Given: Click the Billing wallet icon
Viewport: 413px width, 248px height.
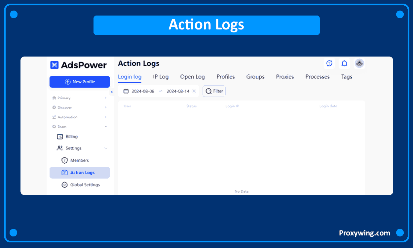Looking at the screenshot, I should click(60, 137).
